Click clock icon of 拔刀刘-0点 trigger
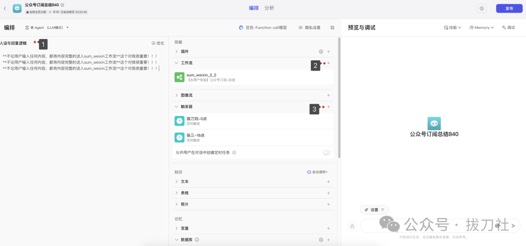This screenshot has width=526, height=246. click(179, 121)
